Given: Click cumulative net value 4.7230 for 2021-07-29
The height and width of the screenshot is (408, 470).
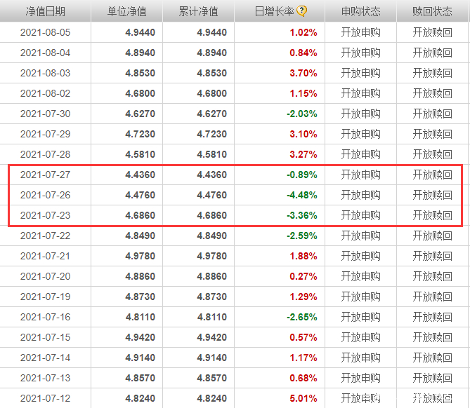Looking at the screenshot, I should click(x=212, y=134).
